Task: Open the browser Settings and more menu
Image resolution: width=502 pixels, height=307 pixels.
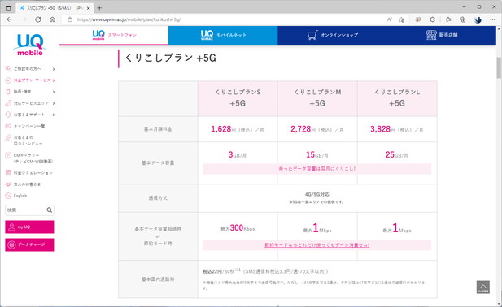Action: click(492, 19)
